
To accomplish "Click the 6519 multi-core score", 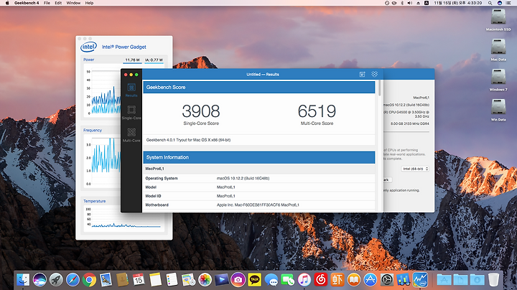I will point(317,111).
